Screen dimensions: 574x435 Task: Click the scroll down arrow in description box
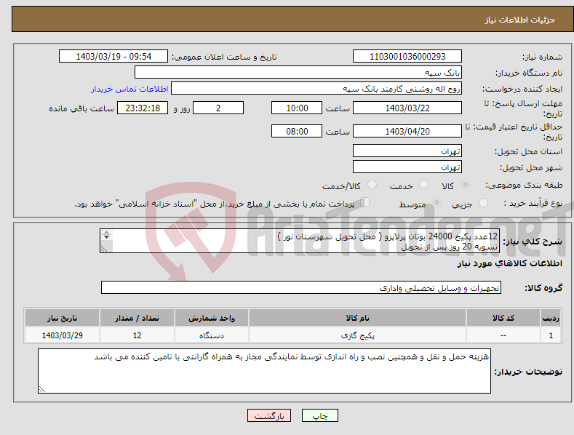[x=106, y=237]
